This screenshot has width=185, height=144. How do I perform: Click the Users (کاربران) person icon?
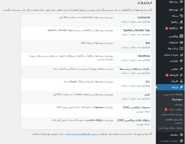[x=181, y=81]
